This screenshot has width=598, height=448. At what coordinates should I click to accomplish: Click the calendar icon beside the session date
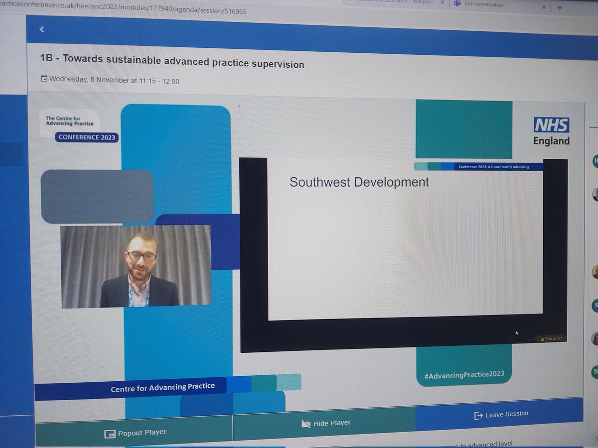click(x=44, y=79)
